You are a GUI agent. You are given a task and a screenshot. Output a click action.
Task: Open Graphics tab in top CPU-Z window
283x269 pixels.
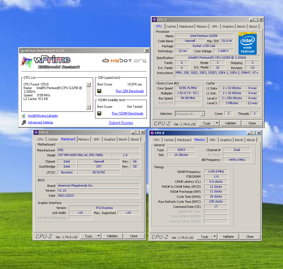point(228,27)
